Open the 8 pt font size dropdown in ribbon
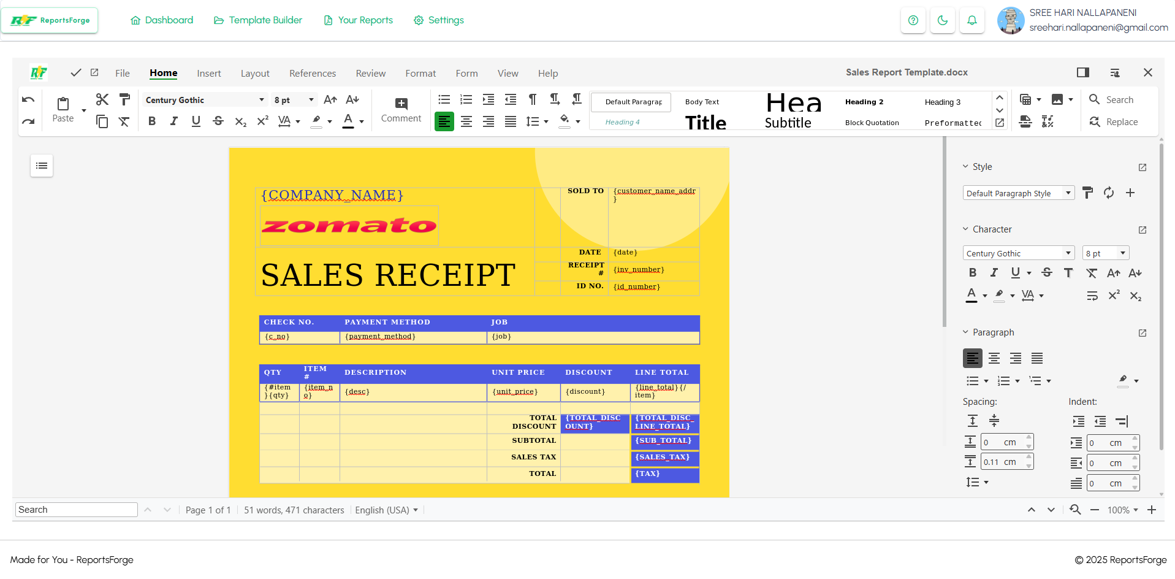 [x=311, y=100]
